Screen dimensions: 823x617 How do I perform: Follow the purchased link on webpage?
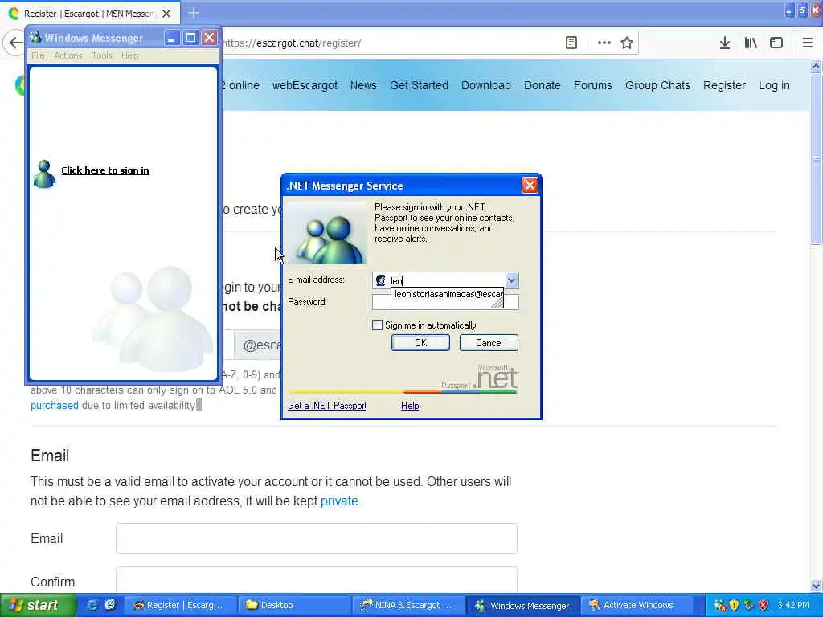[x=54, y=405]
